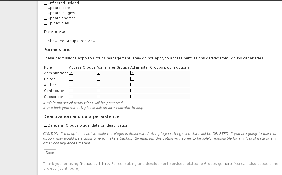
Task: Give Subscriber Access Groups permission
Action: click(x=71, y=97)
